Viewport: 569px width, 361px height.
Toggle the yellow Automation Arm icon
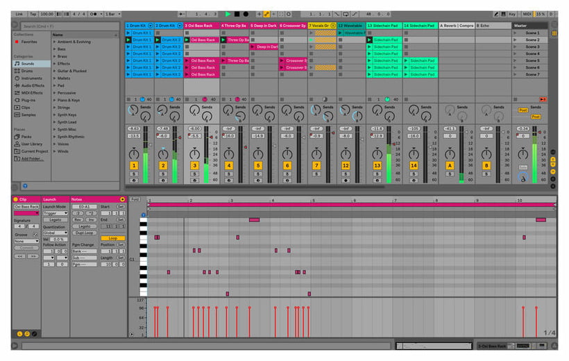pos(266,14)
